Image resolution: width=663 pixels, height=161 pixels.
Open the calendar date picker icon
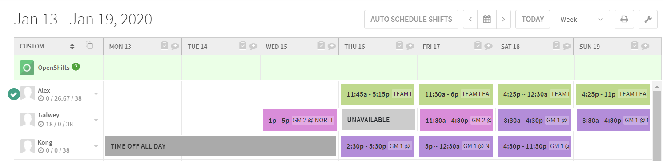pyautogui.click(x=487, y=19)
